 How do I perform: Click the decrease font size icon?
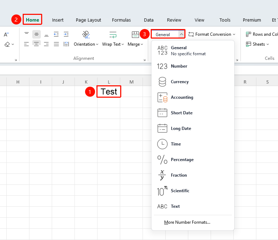(x=6, y=35)
